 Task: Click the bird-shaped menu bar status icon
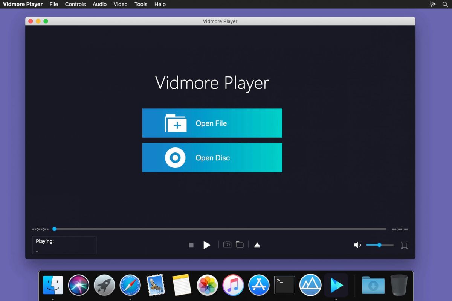433,4
